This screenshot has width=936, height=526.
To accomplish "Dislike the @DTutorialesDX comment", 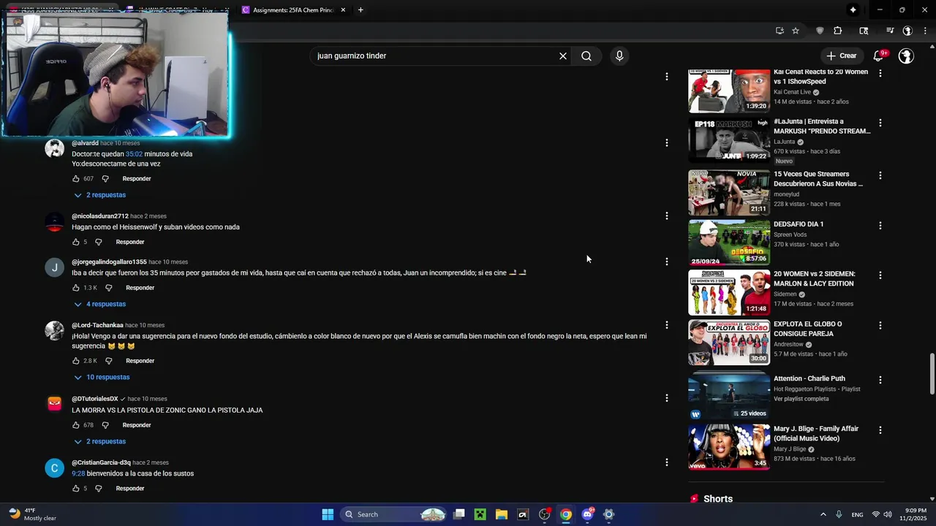I will coord(105,425).
